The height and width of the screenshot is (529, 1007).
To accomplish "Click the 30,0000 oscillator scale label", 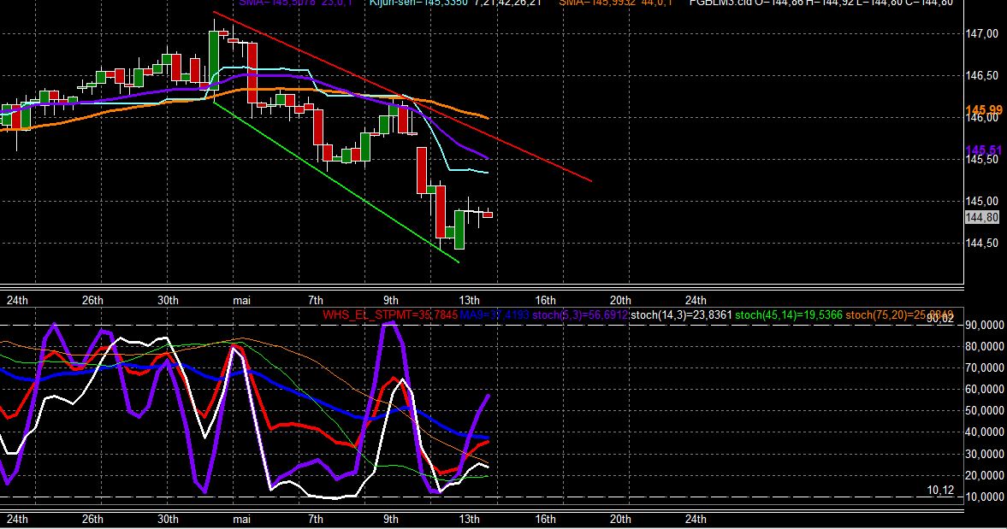I will [985, 454].
